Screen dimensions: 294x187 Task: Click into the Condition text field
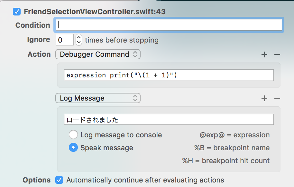click(x=169, y=25)
